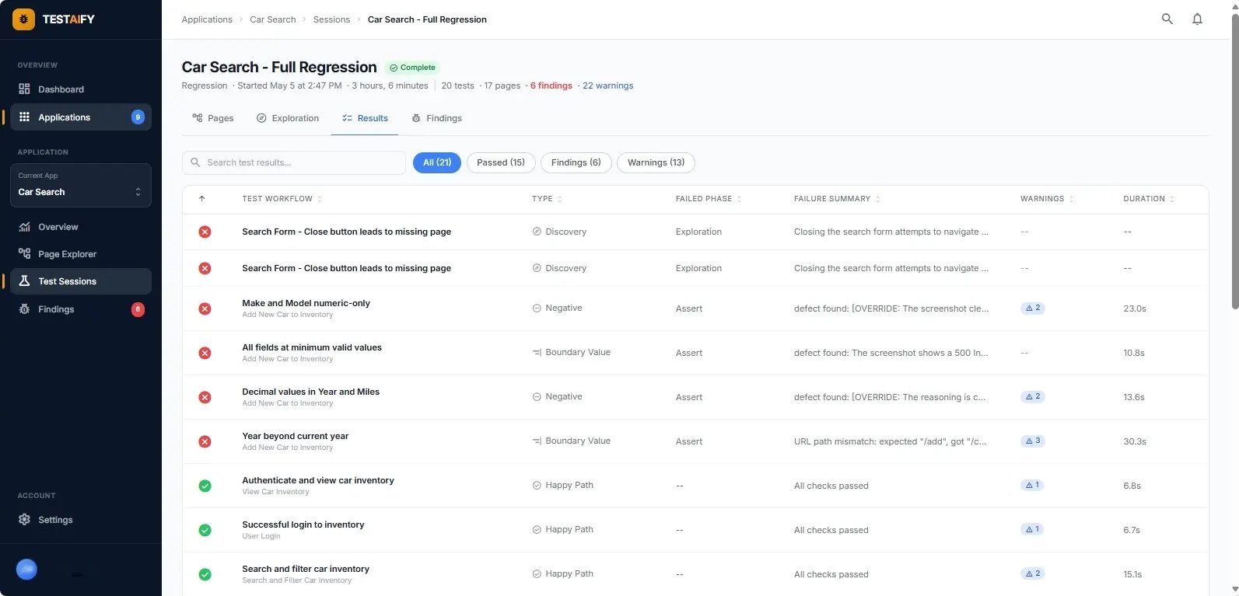
Task: Click the passed status icon for Authenticate and view car inventory
Action: tap(205, 486)
